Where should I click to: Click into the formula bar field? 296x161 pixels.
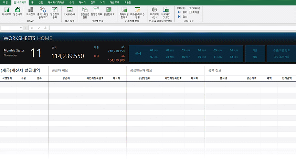(172, 28)
